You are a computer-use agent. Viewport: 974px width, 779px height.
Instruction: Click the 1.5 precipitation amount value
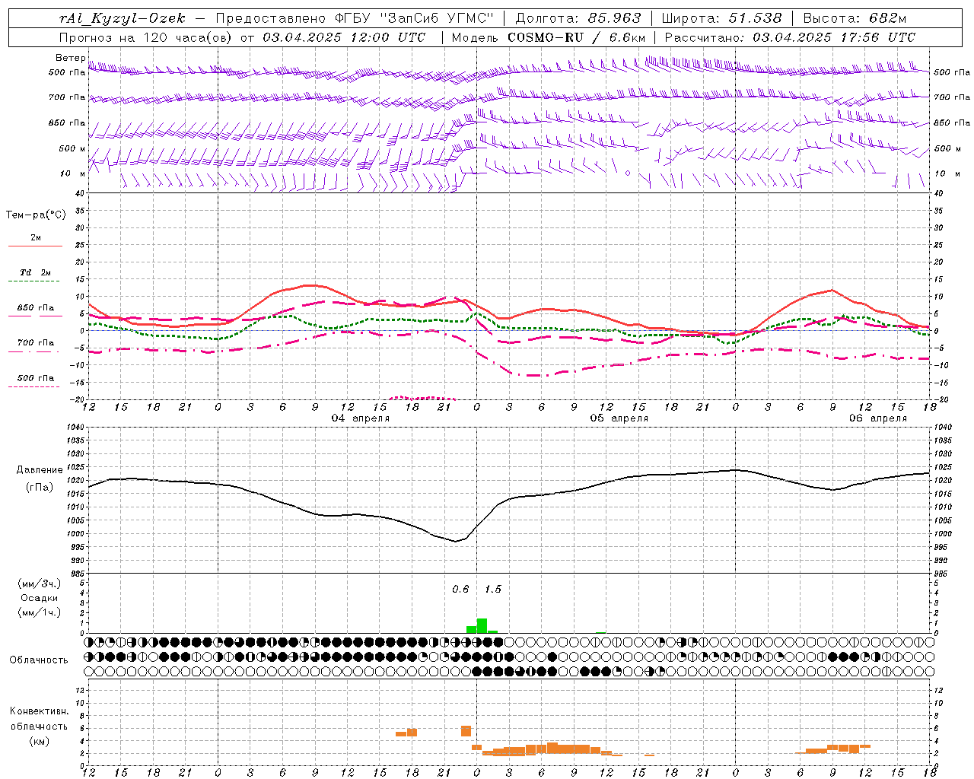pyautogui.click(x=493, y=590)
